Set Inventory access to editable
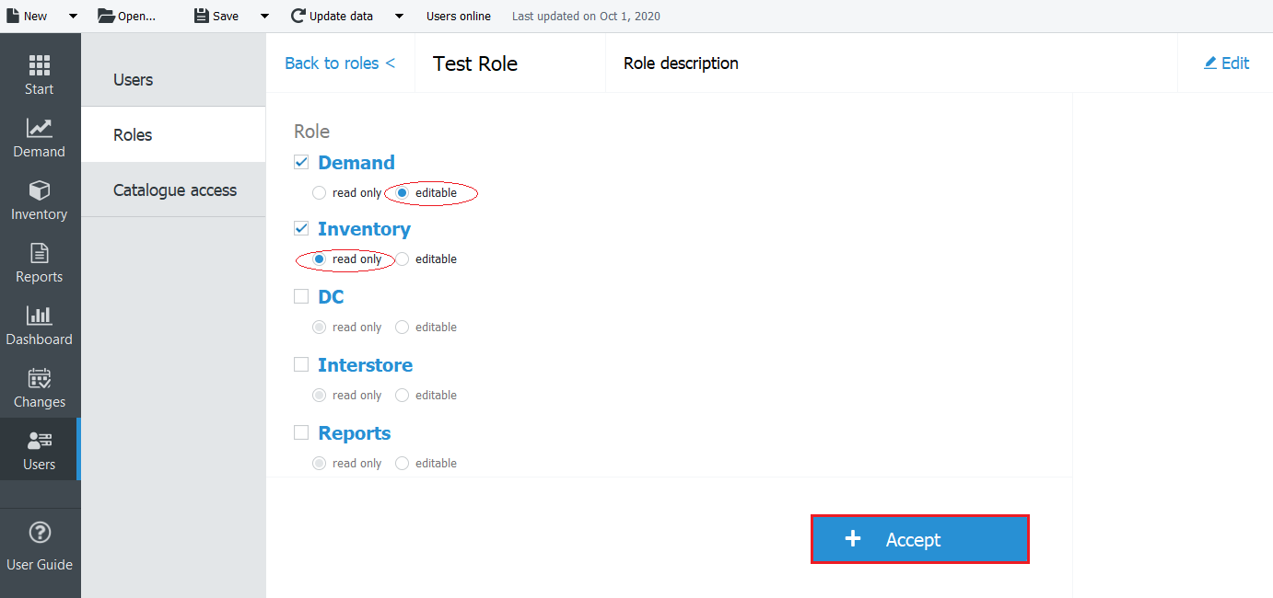The height and width of the screenshot is (598, 1273). 403,259
